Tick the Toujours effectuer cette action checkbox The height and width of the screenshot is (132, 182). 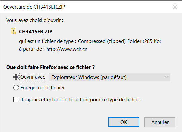click(16, 99)
